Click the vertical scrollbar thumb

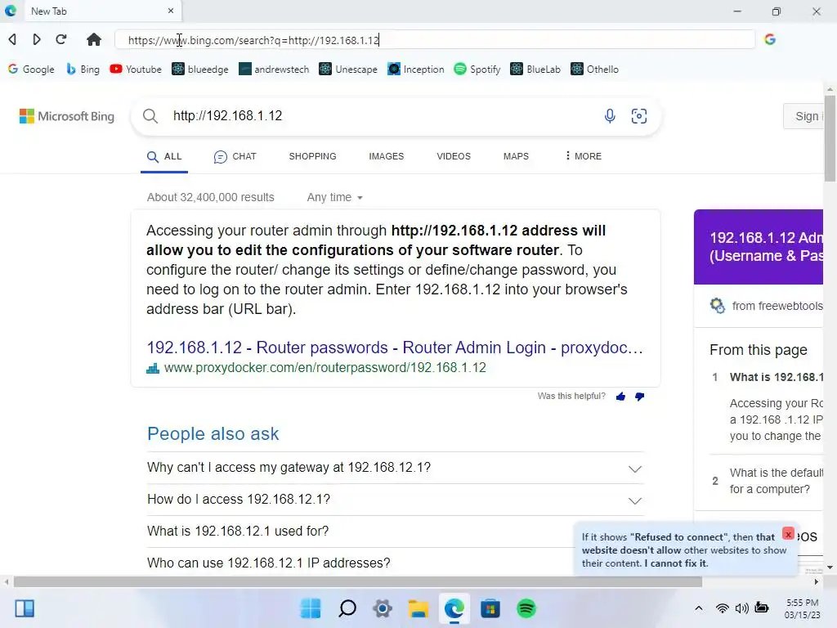830,139
